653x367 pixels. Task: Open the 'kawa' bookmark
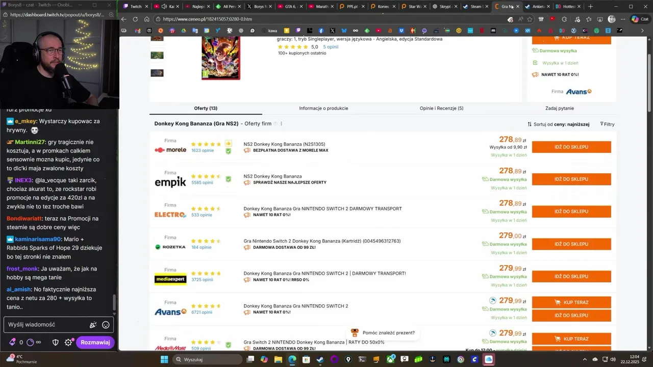(268, 31)
